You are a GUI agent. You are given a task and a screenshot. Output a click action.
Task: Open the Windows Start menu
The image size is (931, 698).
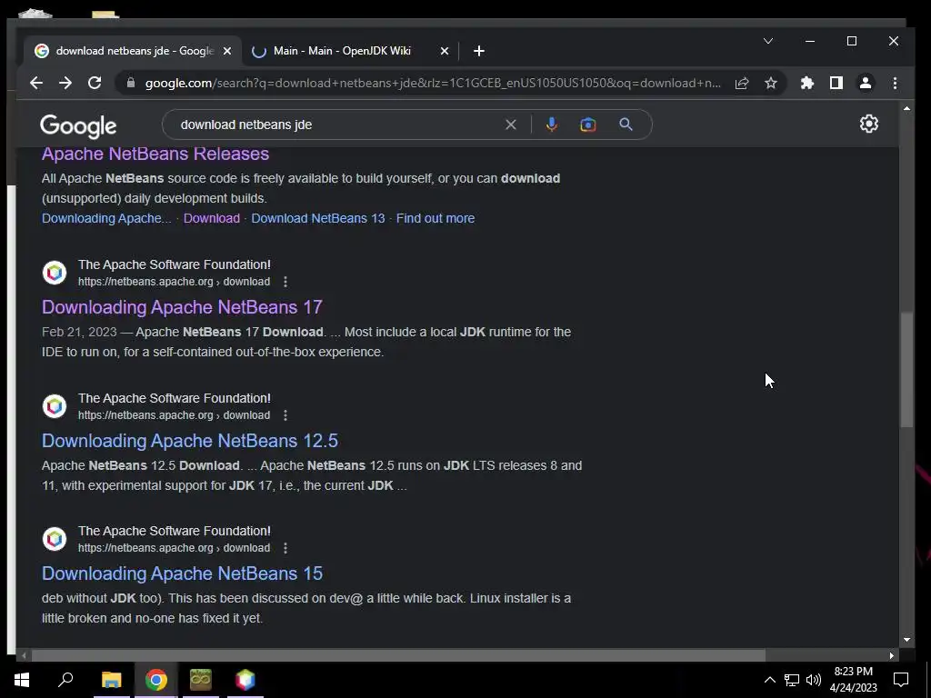[x=22, y=680]
